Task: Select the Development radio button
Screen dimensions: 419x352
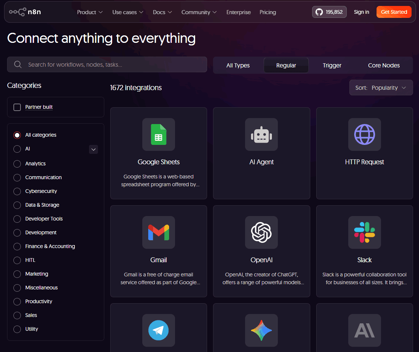Action: pos(17,232)
